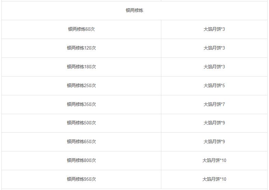
Task: Select the 银两修炼350次 cell
Action: point(81,104)
